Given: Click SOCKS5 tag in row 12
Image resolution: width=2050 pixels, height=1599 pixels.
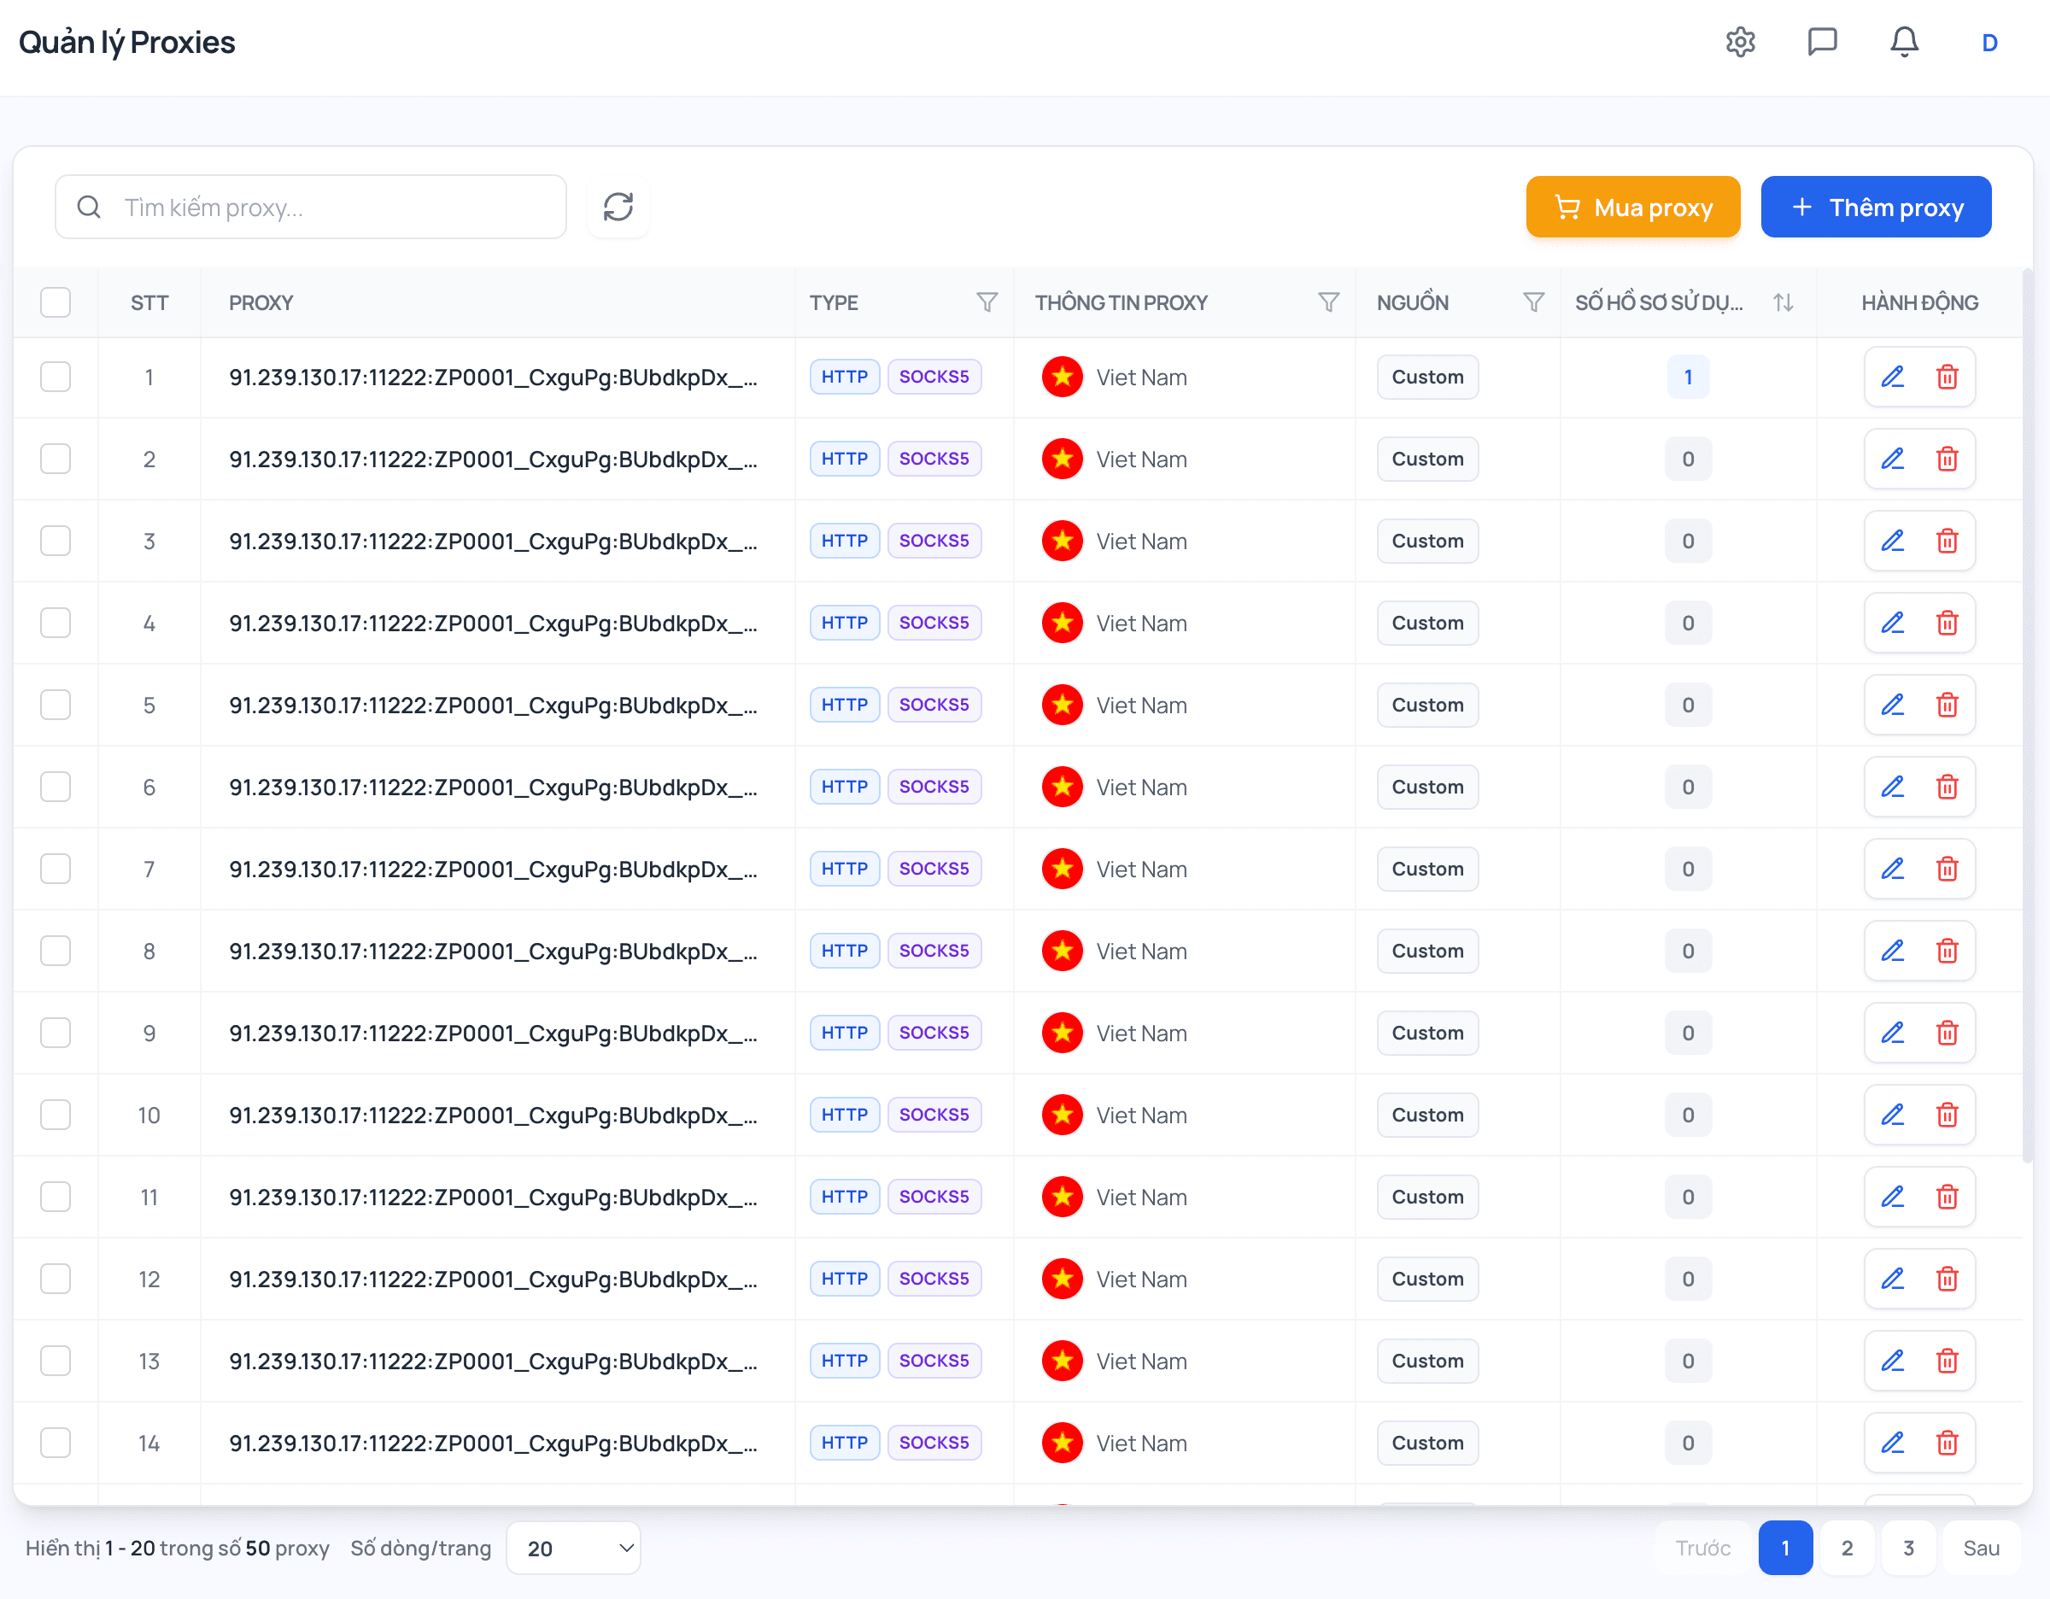Looking at the screenshot, I should click(x=934, y=1279).
